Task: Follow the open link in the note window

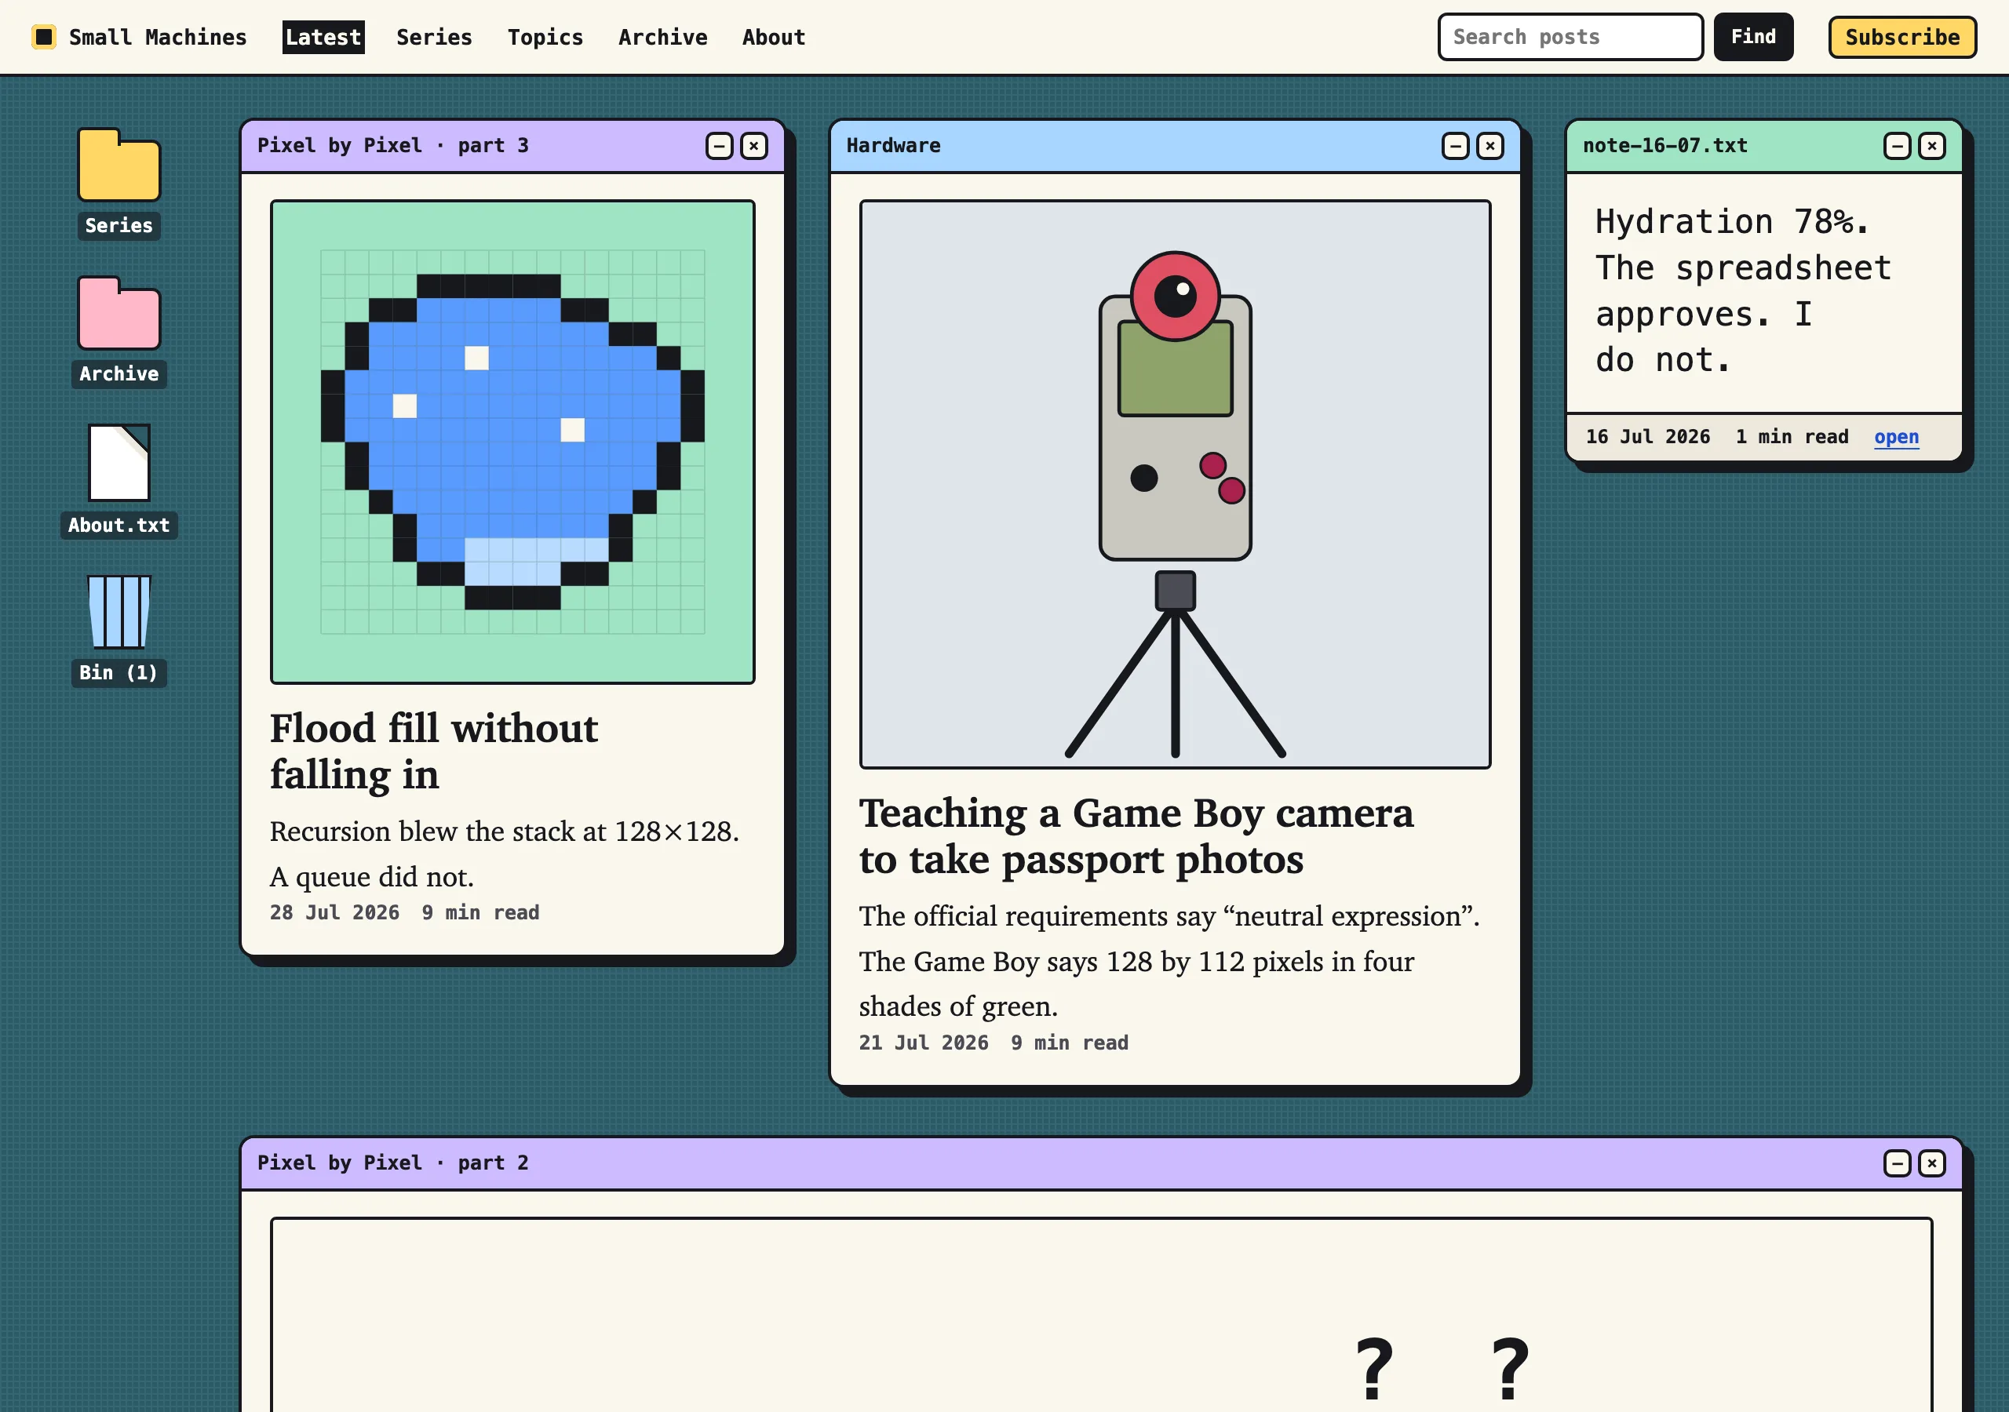Action: click(x=1896, y=437)
